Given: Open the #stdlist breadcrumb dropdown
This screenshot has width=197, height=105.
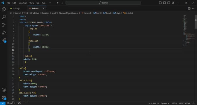Looking at the screenshot, I should pyautogui.click(x=128, y=13).
